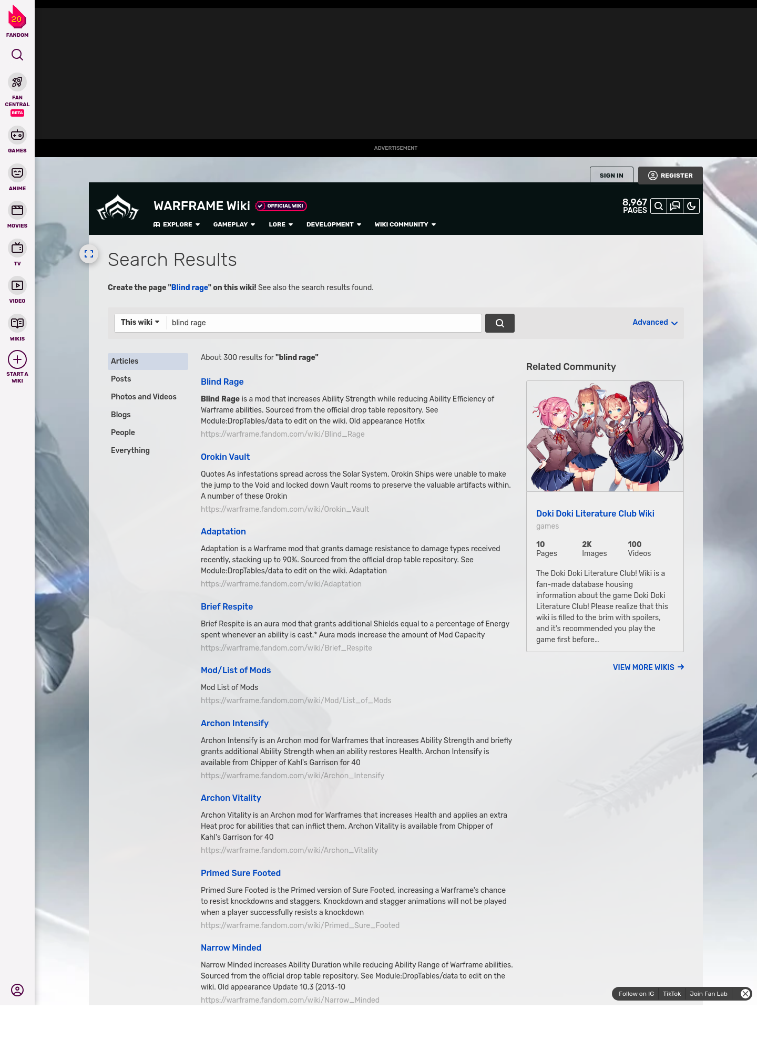Viewport: 757px width, 1051px height.
Task: Click the blind rage search input field
Action: pyautogui.click(x=323, y=323)
